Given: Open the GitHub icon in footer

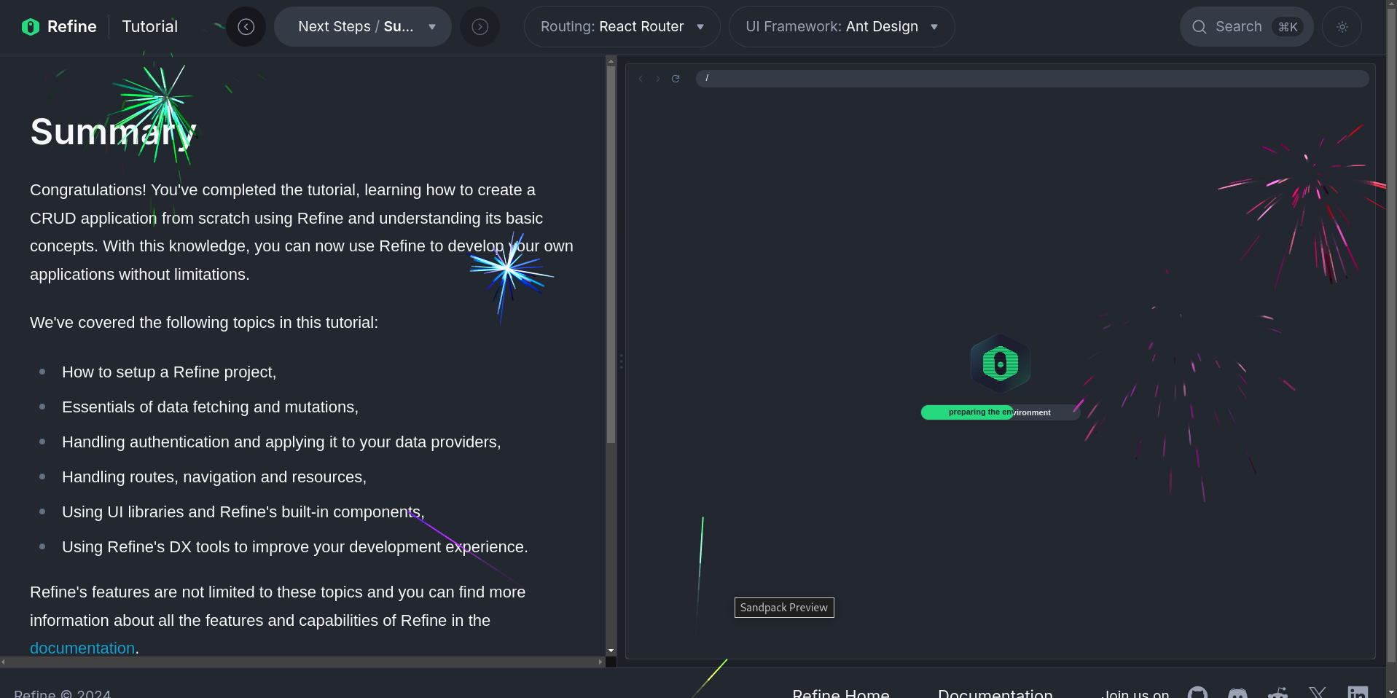Looking at the screenshot, I should pos(1197,693).
